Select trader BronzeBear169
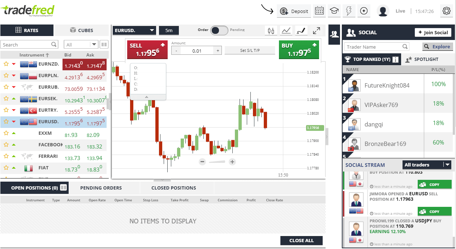 point(385,144)
